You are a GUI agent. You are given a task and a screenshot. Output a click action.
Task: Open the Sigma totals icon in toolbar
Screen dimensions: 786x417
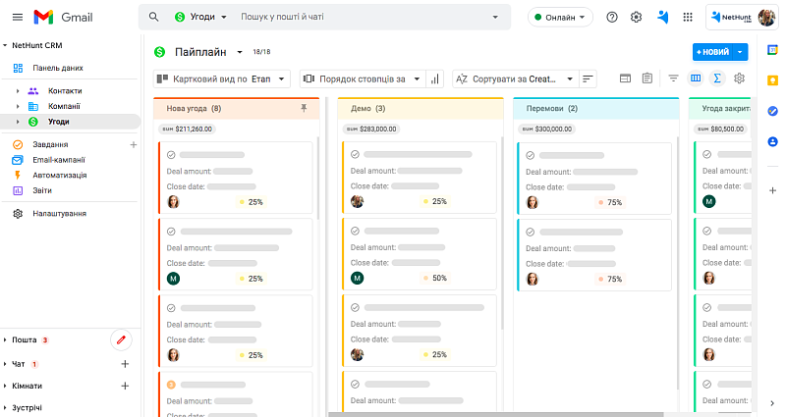(x=717, y=78)
